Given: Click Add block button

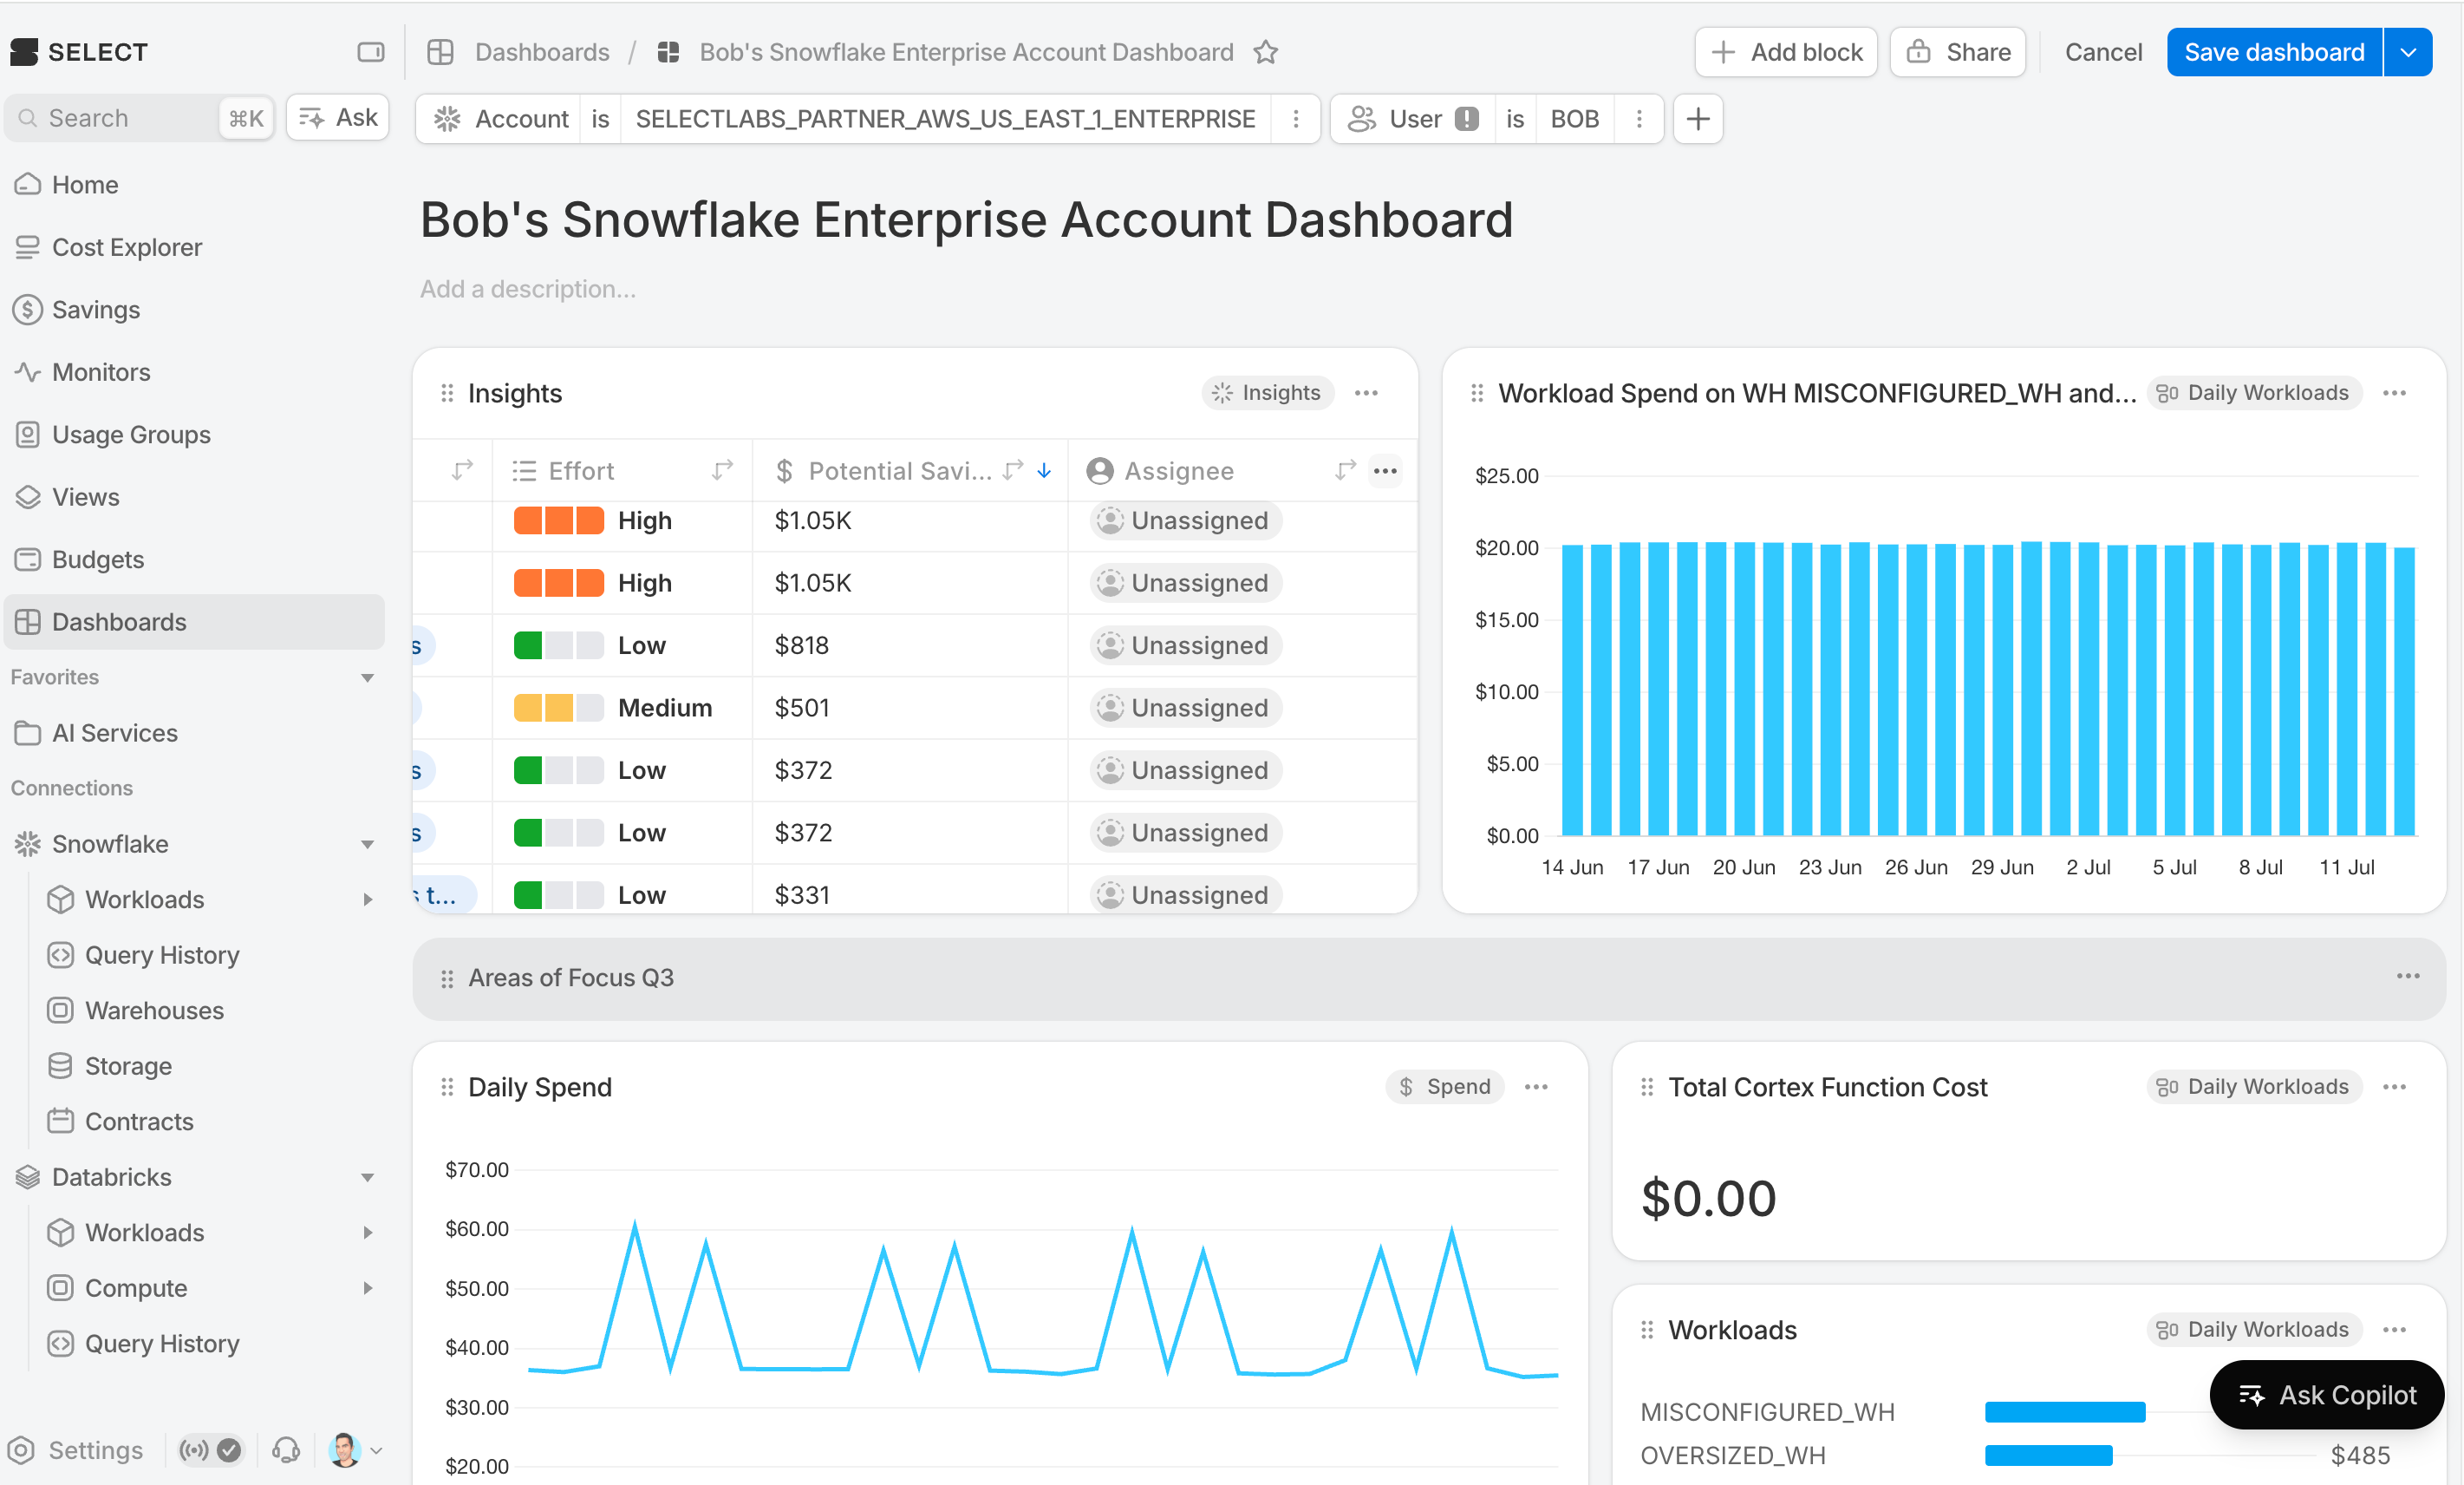Looking at the screenshot, I should pos(1786,52).
